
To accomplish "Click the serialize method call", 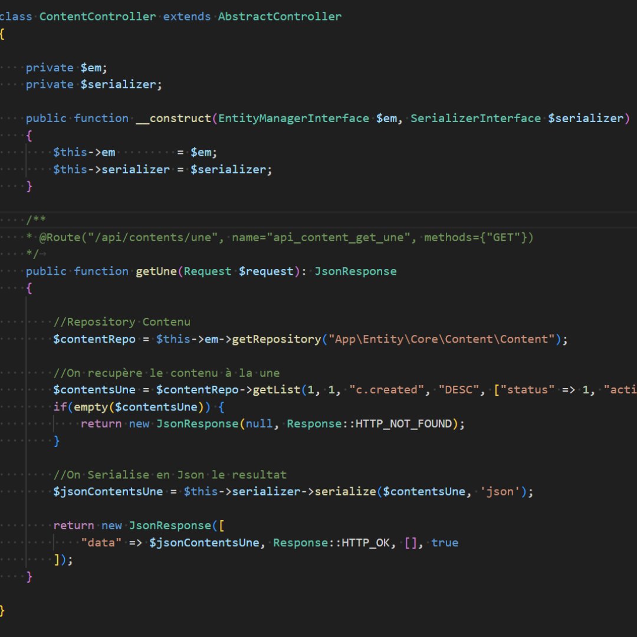I will coord(345,491).
